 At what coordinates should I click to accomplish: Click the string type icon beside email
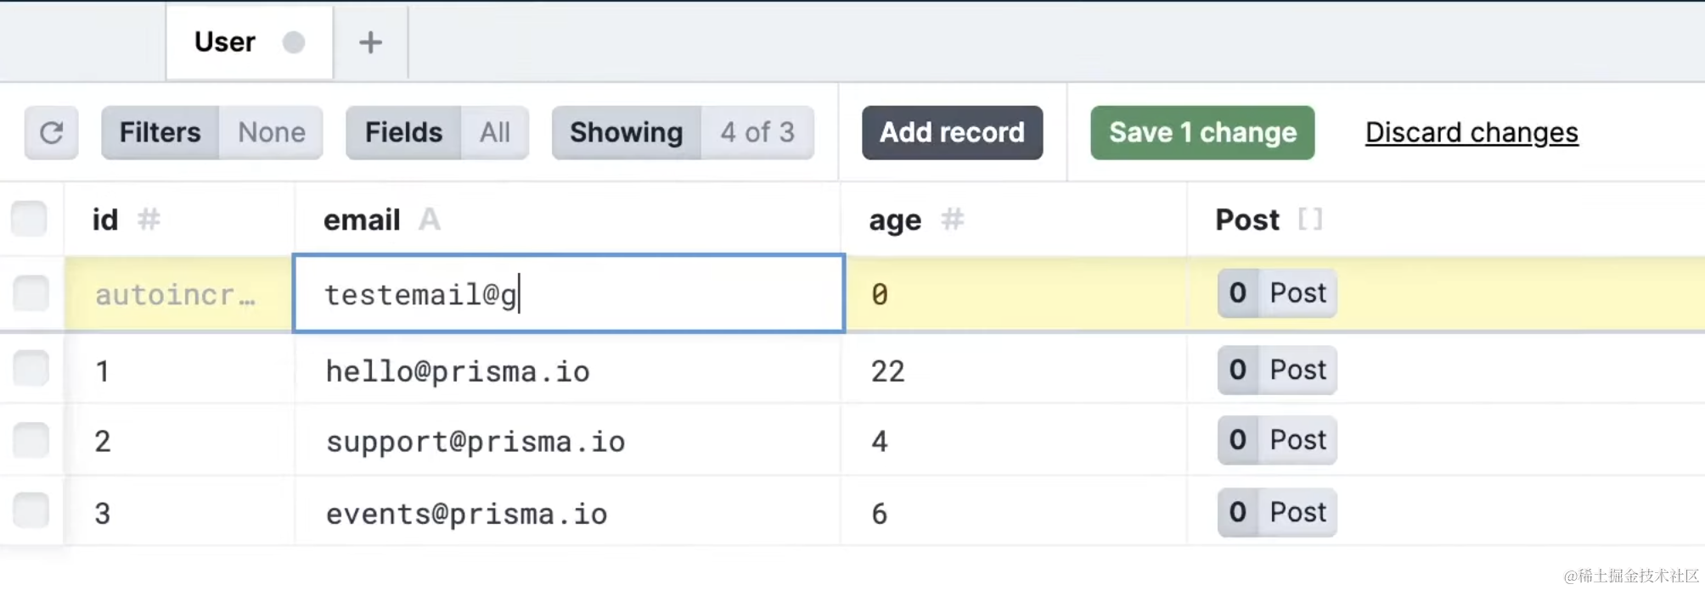pyautogui.click(x=430, y=220)
